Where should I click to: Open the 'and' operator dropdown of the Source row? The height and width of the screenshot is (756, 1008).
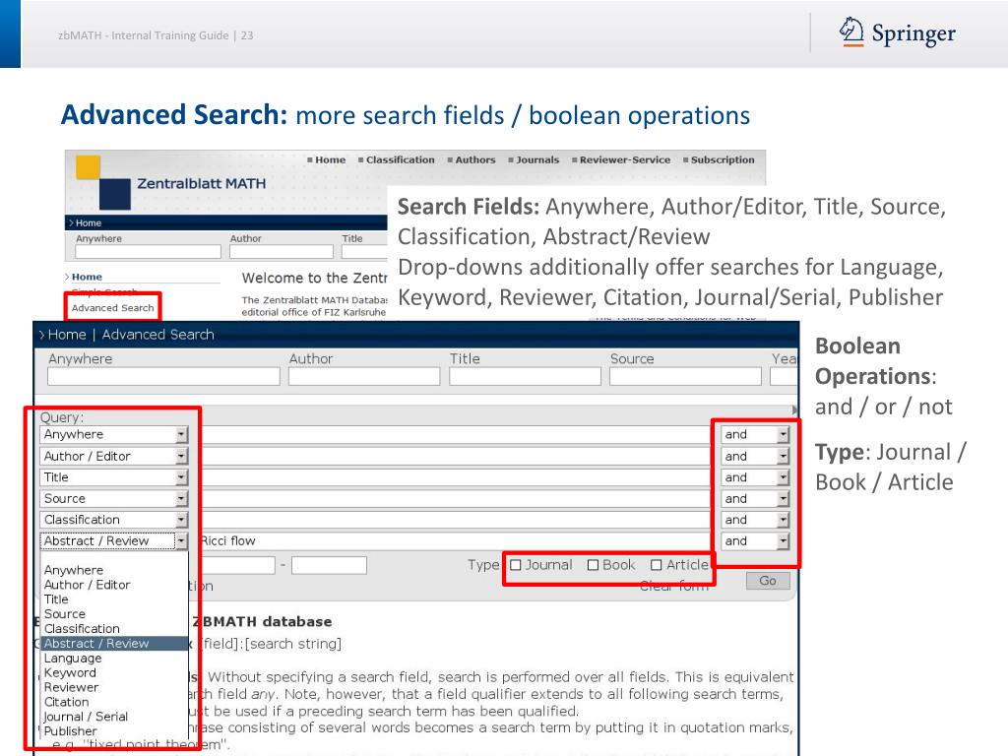[x=755, y=498]
